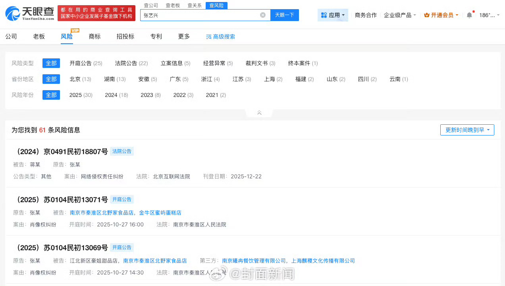The image size is (505, 286).
Task: Clear the search box with the X icon
Action: pyautogui.click(x=263, y=15)
